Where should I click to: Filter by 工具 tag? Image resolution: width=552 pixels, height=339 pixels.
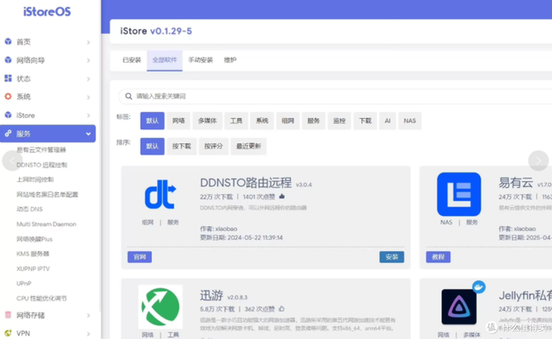(236, 121)
